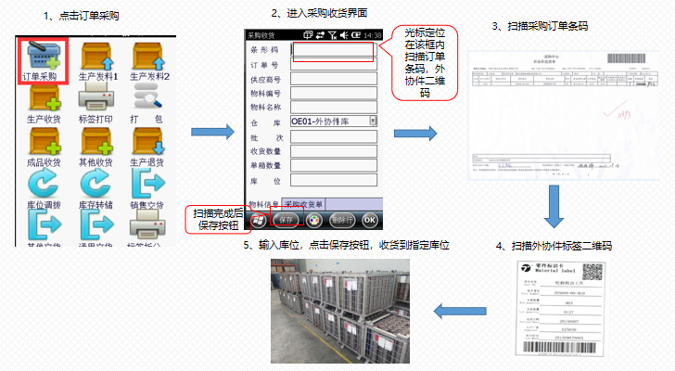Open the 成品收货 icon
This screenshot has height=371, width=675.
(45, 142)
